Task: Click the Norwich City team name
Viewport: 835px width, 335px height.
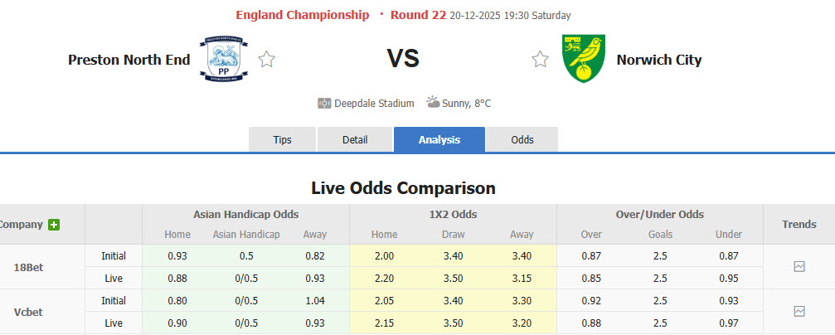Action: point(659,60)
